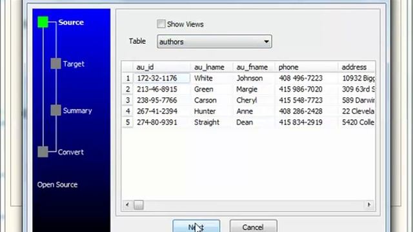Click the au_lname column header
413x232 pixels.
[212, 67]
